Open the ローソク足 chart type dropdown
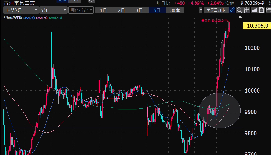The width and height of the screenshot is (271, 155). click(x=21, y=10)
